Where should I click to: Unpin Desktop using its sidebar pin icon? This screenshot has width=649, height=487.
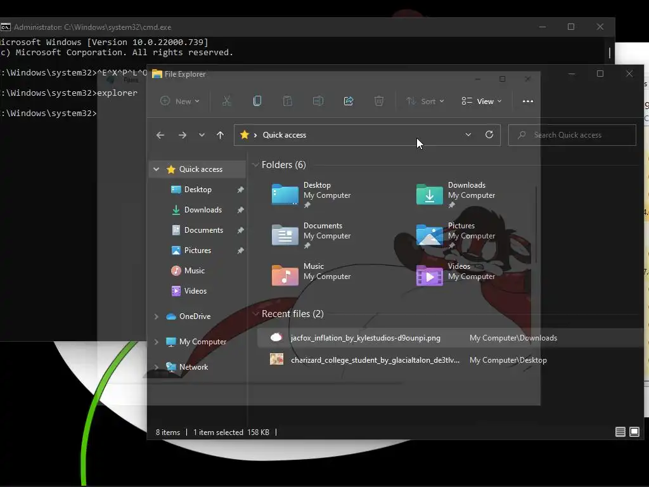pyautogui.click(x=240, y=190)
